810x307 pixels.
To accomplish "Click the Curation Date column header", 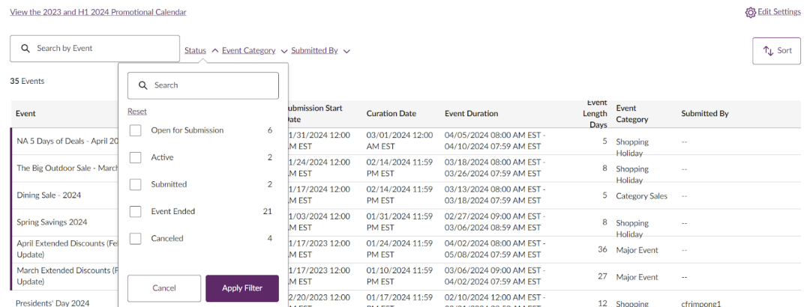I will pos(391,114).
